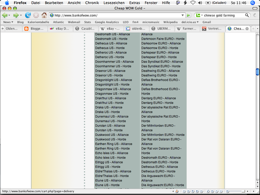This screenshot has width=260, height=195.
Task: Open the Apple menu
Action: point(7,3)
